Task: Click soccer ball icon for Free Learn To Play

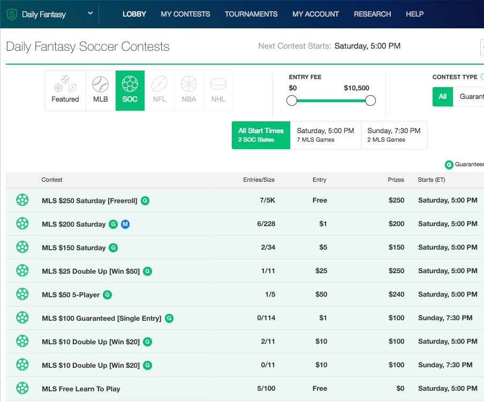Action: tap(22, 388)
